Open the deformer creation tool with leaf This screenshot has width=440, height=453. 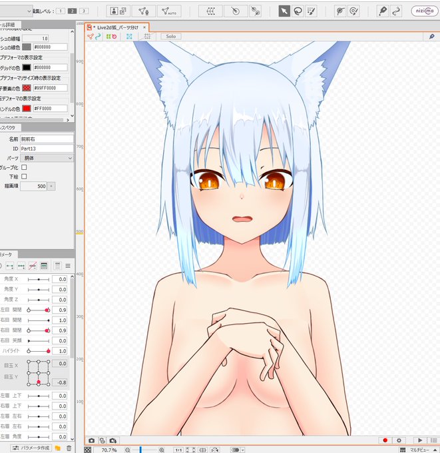click(x=255, y=11)
